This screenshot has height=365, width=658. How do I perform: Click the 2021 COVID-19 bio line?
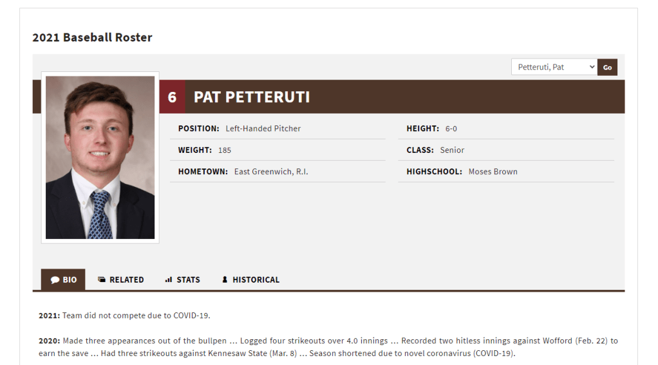(x=124, y=316)
